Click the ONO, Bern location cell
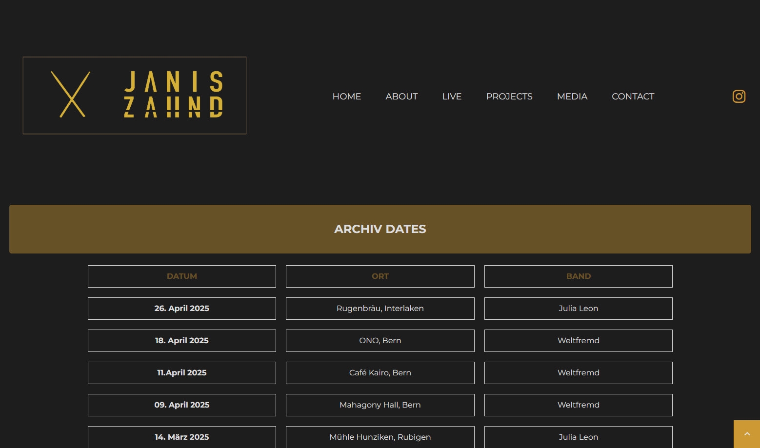The image size is (760, 448). click(x=380, y=341)
